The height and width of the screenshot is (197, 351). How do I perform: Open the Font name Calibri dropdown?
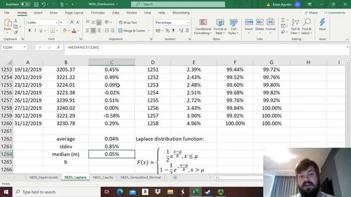56,22
